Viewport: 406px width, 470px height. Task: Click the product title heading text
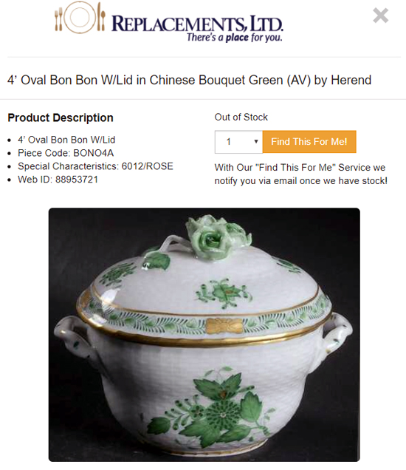click(x=189, y=81)
